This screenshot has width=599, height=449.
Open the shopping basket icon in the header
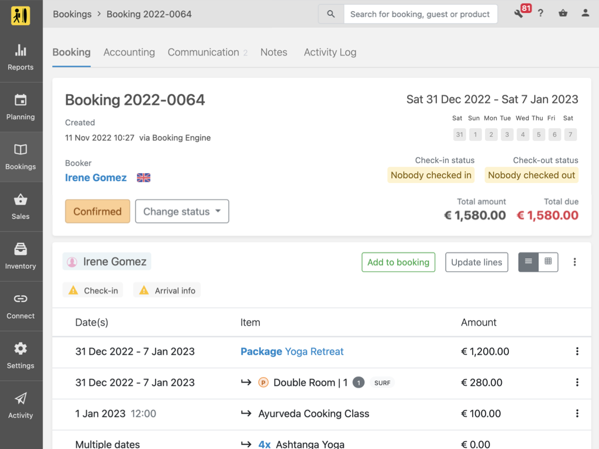pyautogui.click(x=563, y=13)
